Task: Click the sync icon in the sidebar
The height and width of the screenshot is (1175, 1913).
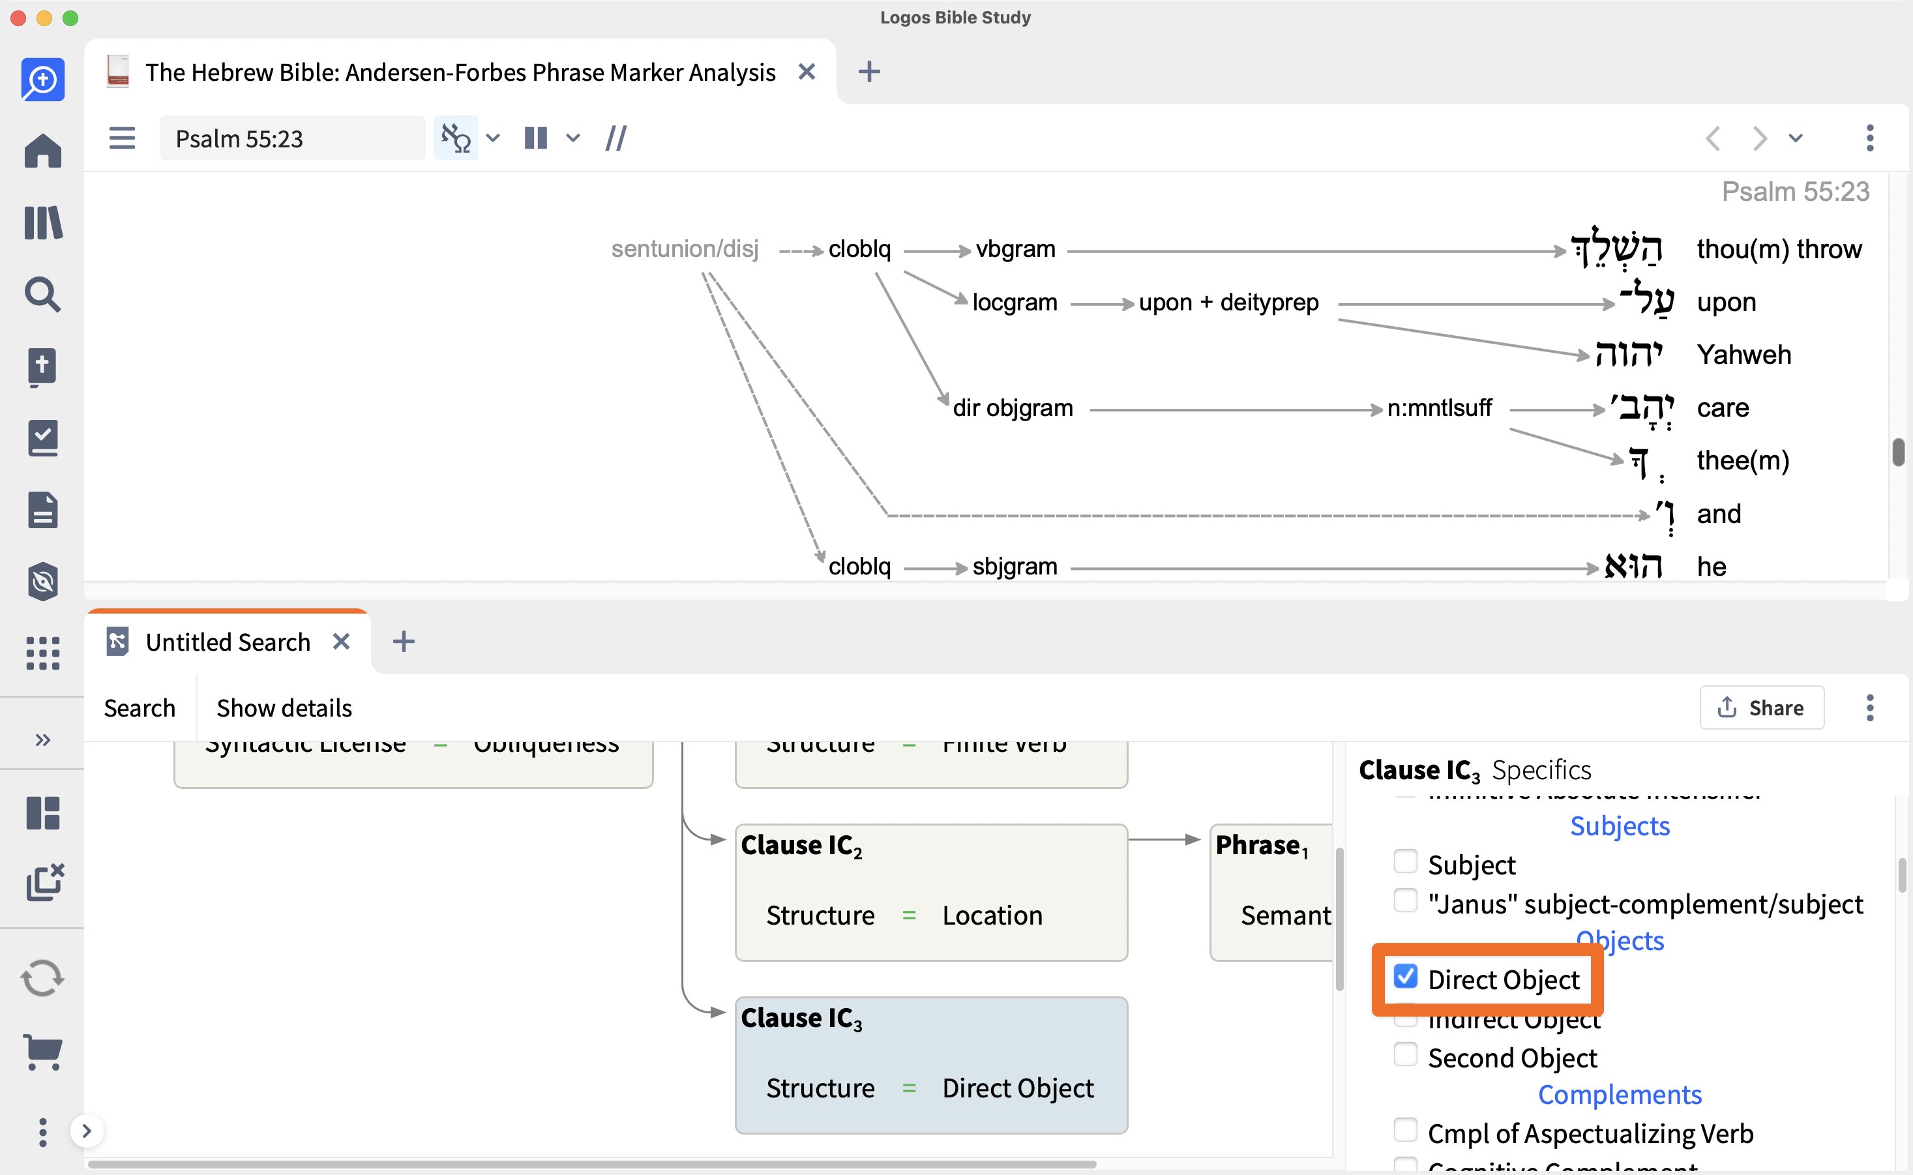Action: [x=43, y=978]
